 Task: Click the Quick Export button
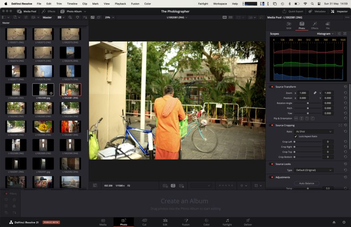pos(293,11)
